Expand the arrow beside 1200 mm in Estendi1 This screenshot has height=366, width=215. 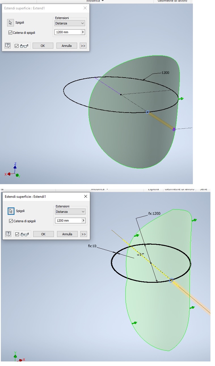click(x=83, y=221)
